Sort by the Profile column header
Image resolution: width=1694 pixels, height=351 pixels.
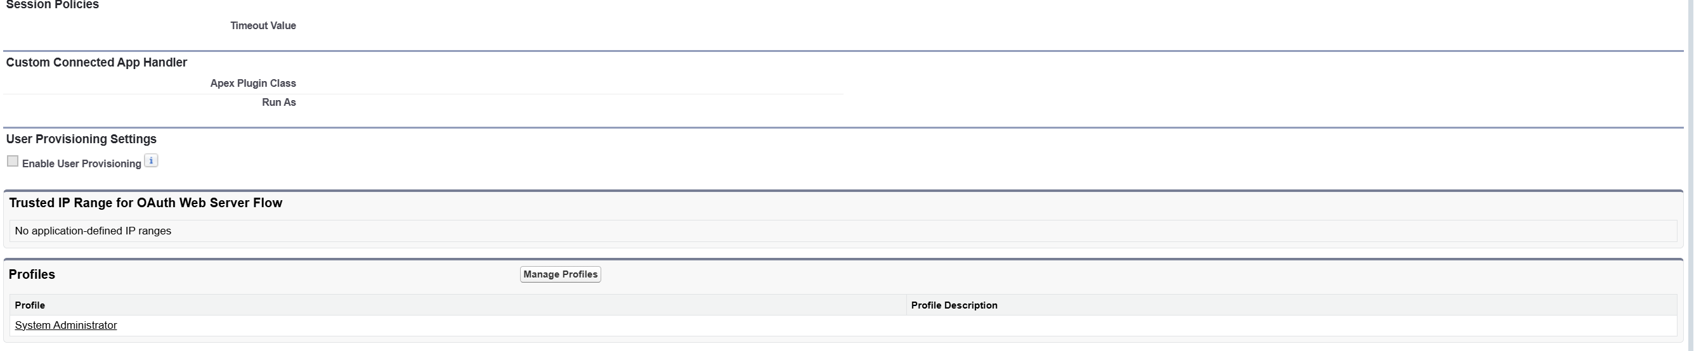[30, 305]
